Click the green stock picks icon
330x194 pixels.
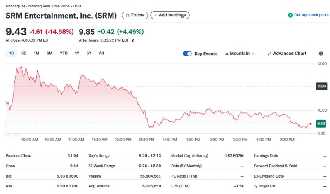[x=290, y=15]
